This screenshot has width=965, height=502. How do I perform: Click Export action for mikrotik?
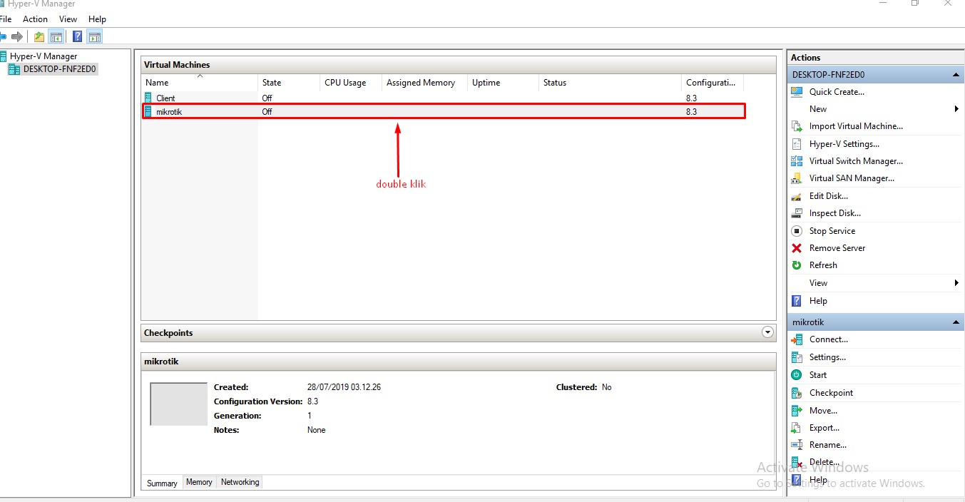point(824,428)
